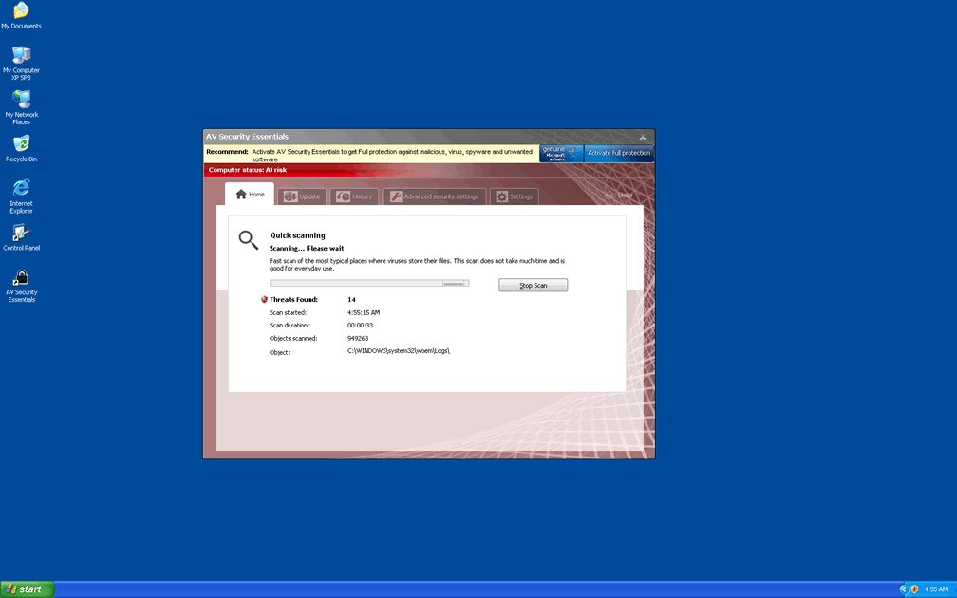The height and width of the screenshot is (598, 957).
Task: Expand hidden system tray icons arrow
Action: pos(904,589)
